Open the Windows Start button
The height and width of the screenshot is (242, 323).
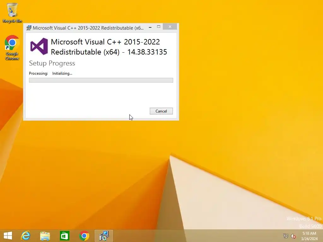point(8,236)
